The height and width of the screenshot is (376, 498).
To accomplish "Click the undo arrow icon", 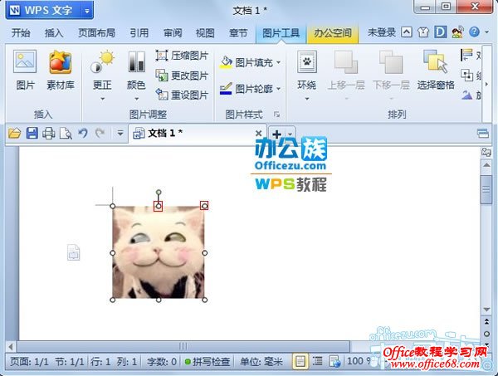I will pos(83,133).
